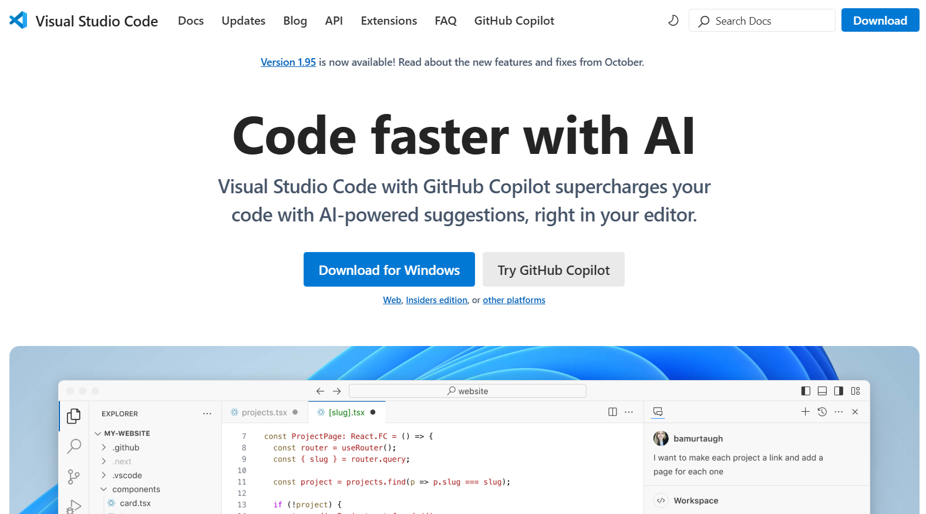Switch to [slug].tsx editor tab
This screenshot has width=926, height=514.
pos(346,412)
